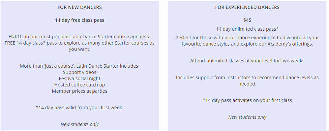This screenshot has width=329, height=131.
Task: Click the *14 day pass activates on first class note
Action: [x=247, y=100]
